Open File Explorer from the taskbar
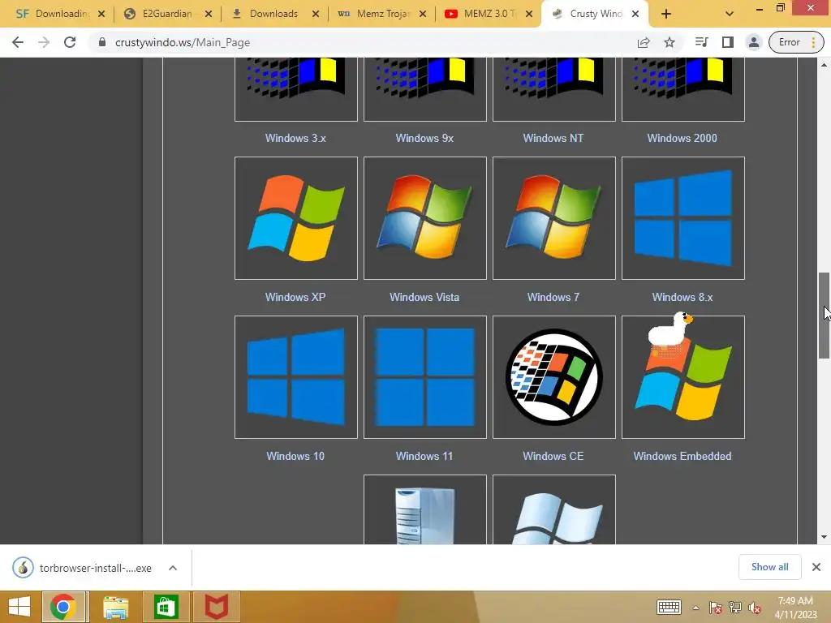Viewport: 831px width, 623px height. [x=115, y=607]
